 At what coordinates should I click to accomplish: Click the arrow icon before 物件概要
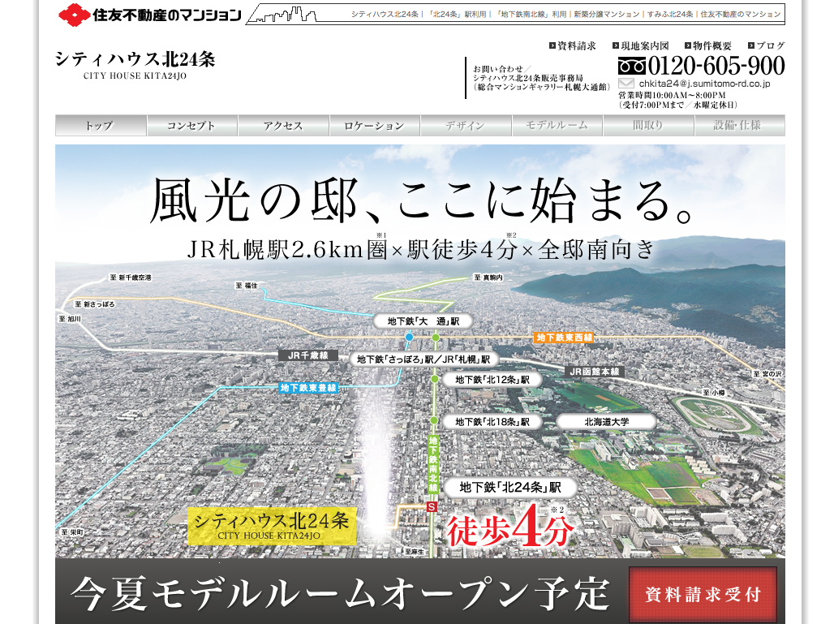point(687,46)
